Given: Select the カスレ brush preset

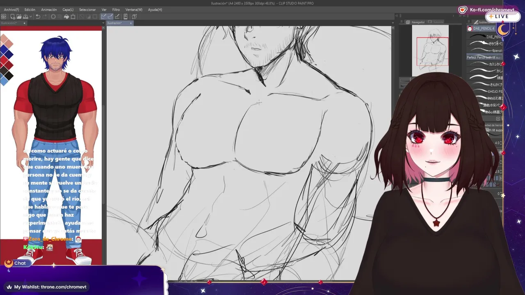Looking at the screenshot, I should pyautogui.click(x=485, y=64).
